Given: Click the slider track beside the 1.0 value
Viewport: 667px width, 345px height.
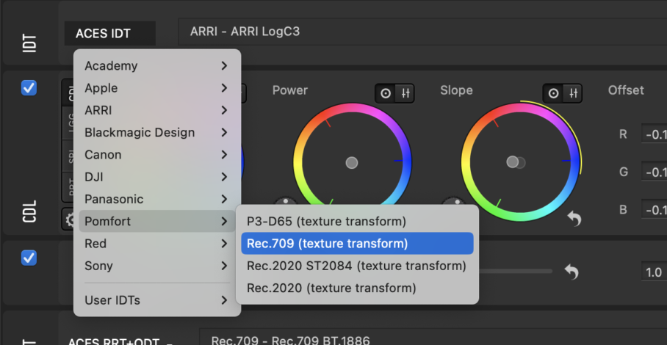Looking at the screenshot, I should tap(516, 271).
